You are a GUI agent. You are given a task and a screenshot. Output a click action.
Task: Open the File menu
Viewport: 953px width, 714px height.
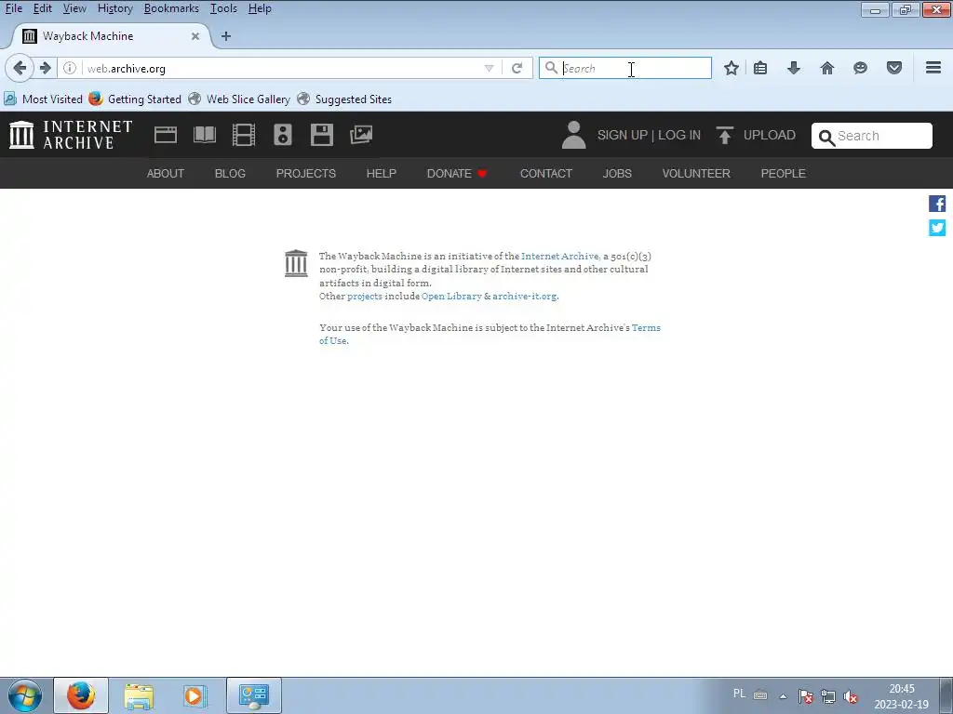tap(13, 8)
